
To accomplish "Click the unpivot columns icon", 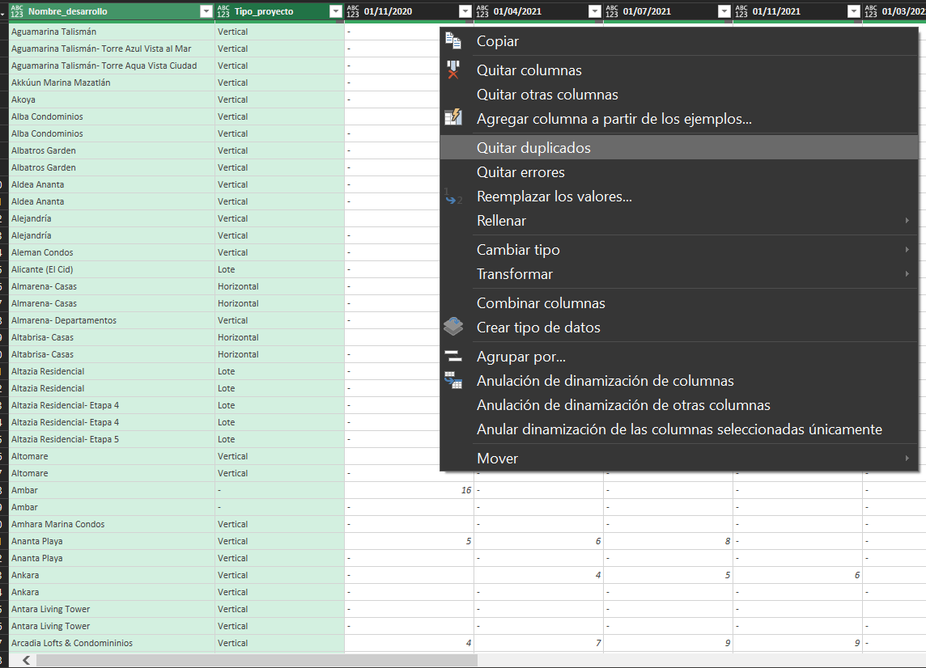I will (x=453, y=380).
